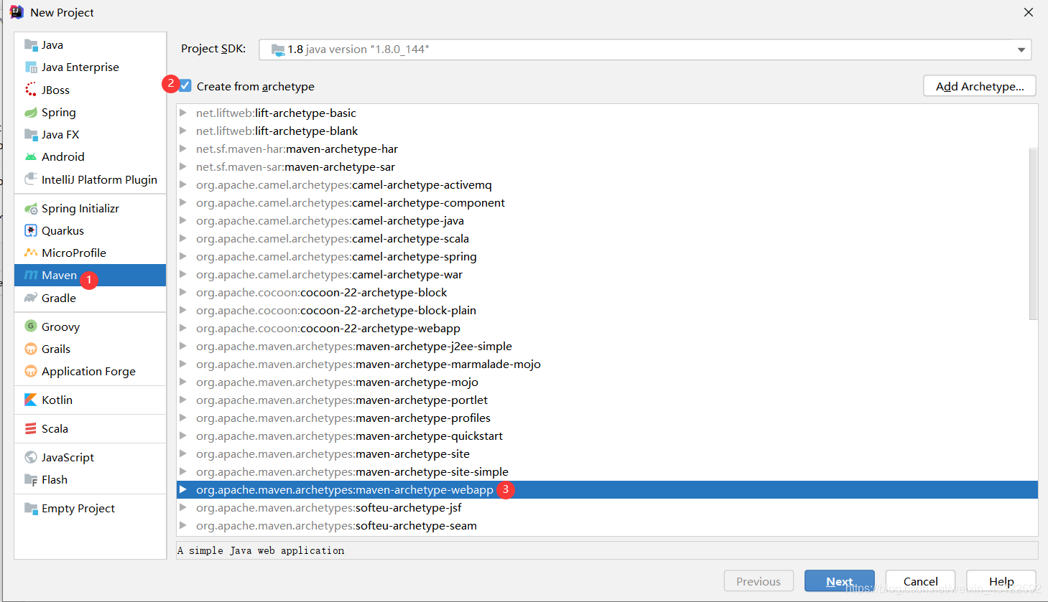Select maven-archetype-portlet row
Viewport: 1048px width, 602px height.
point(607,400)
